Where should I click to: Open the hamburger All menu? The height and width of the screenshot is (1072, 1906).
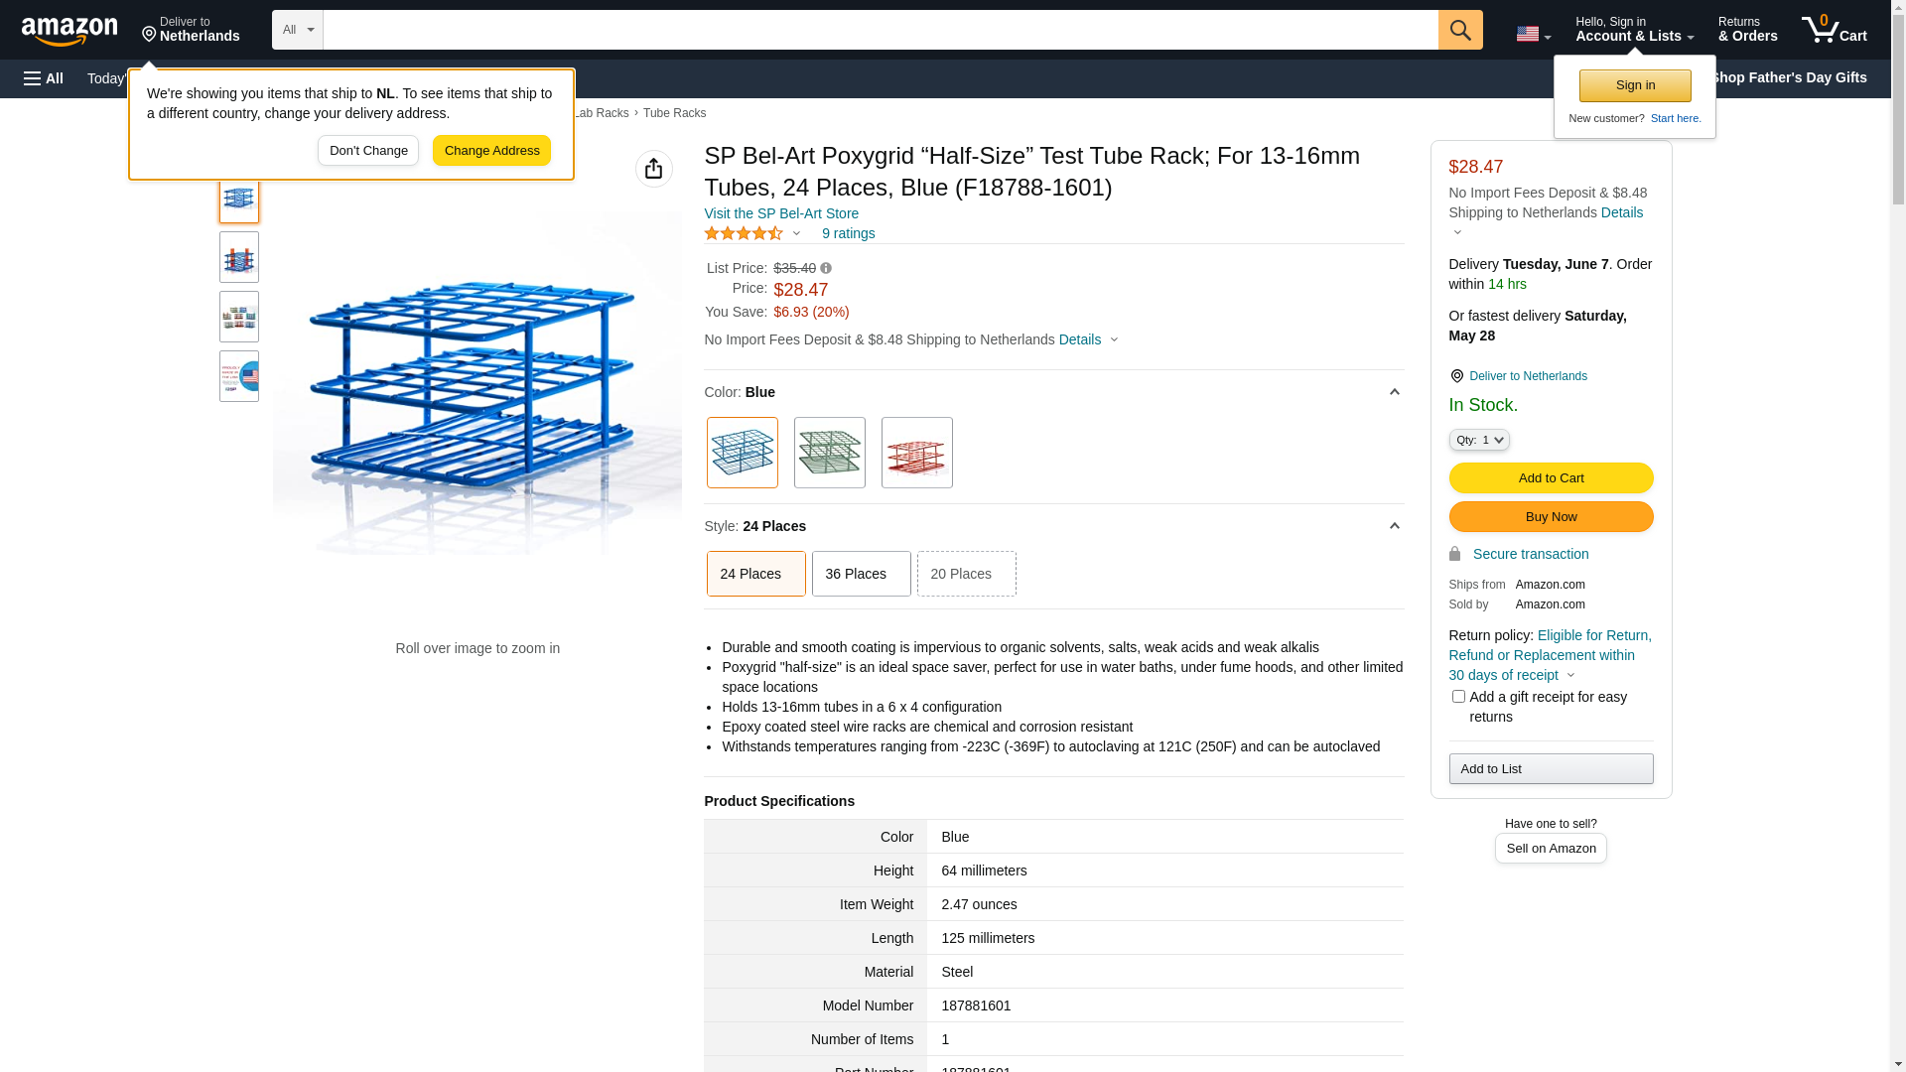[44, 78]
